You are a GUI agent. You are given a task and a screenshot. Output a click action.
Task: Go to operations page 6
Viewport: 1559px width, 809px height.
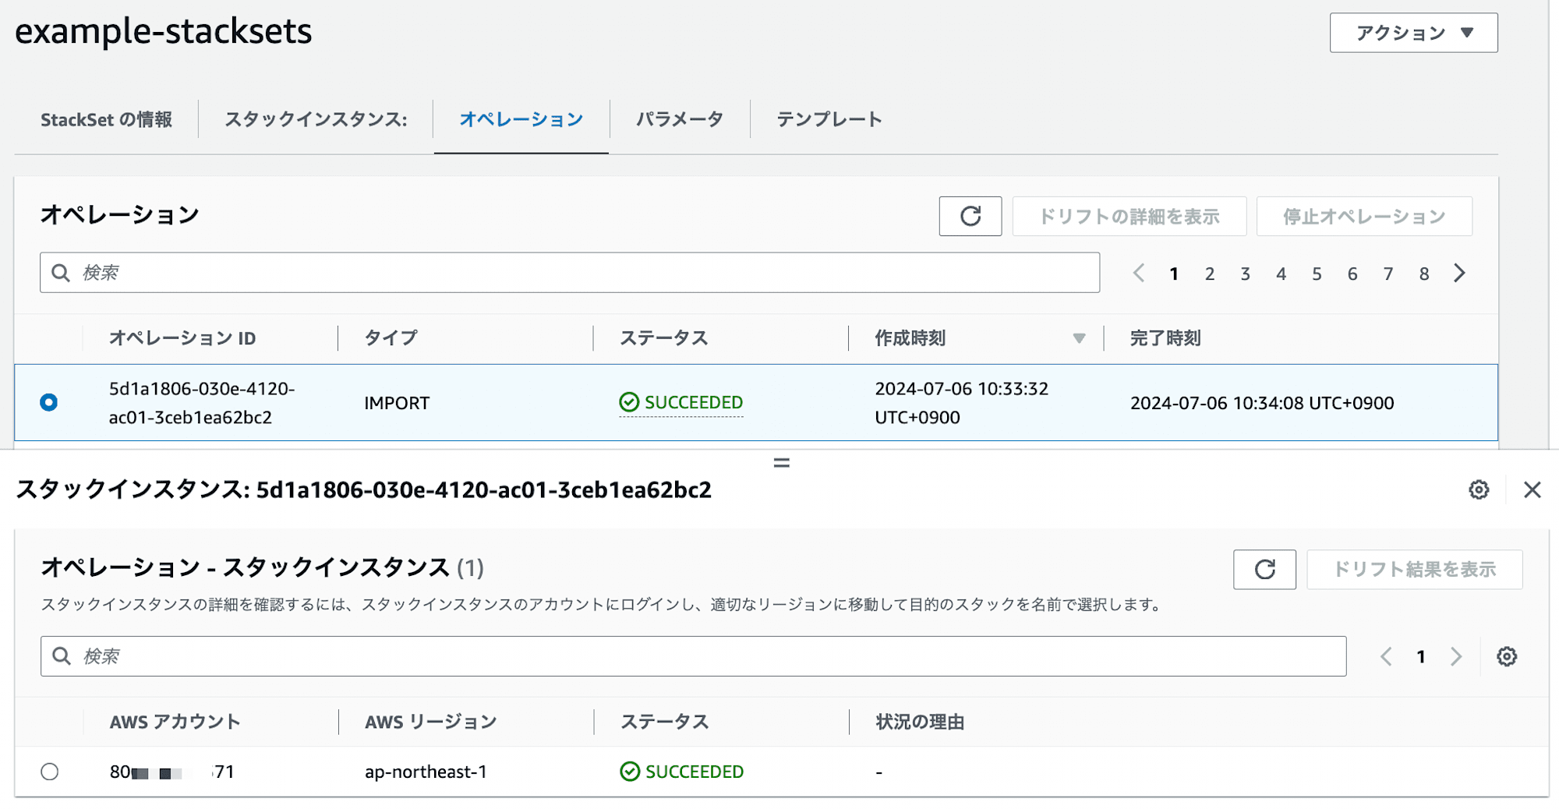click(x=1352, y=274)
